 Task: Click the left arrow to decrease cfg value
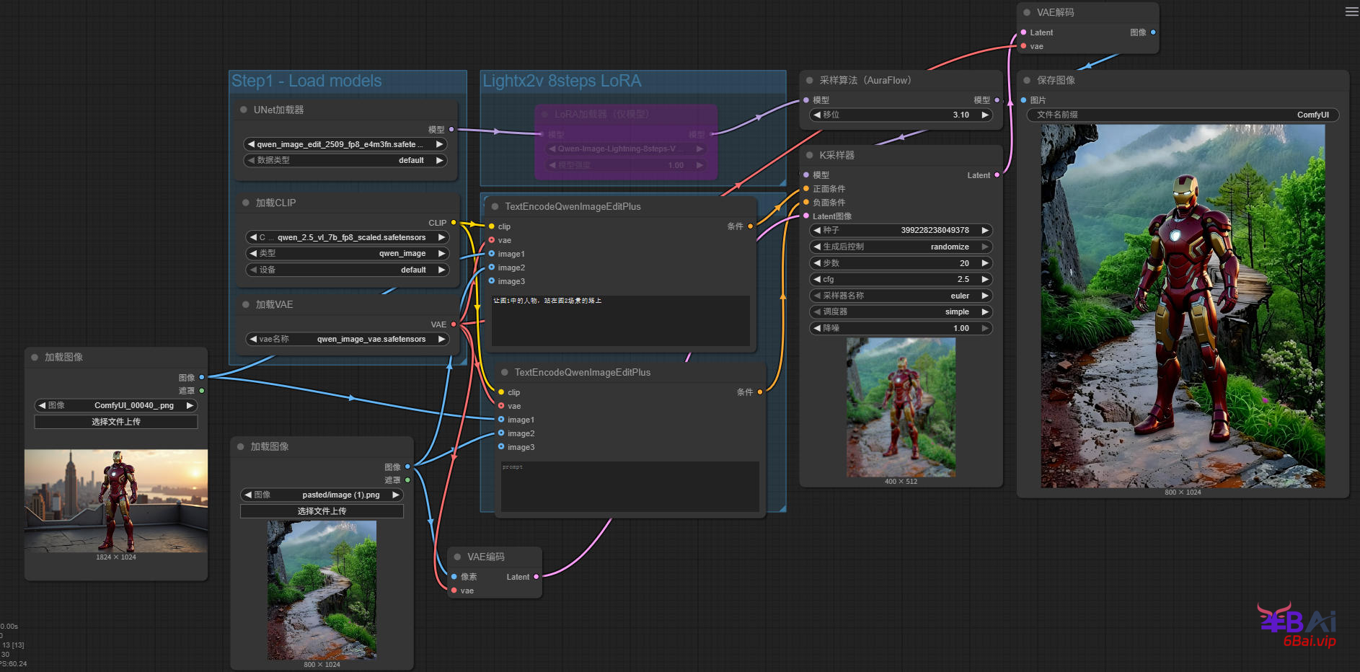[817, 280]
